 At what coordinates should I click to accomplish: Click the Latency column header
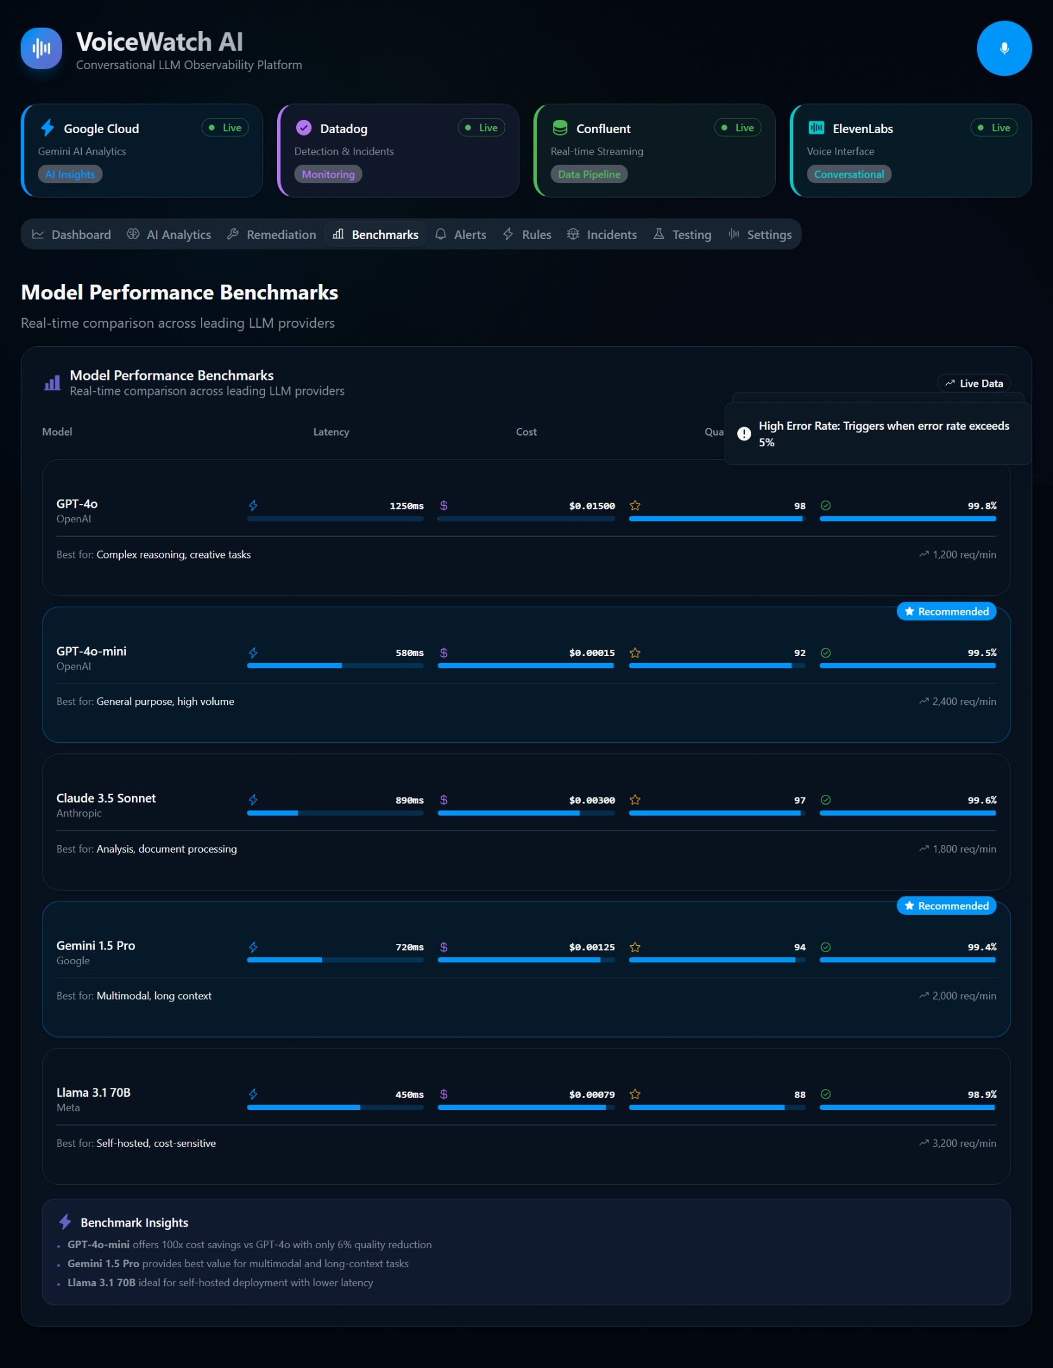pyautogui.click(x=331, y=432)
